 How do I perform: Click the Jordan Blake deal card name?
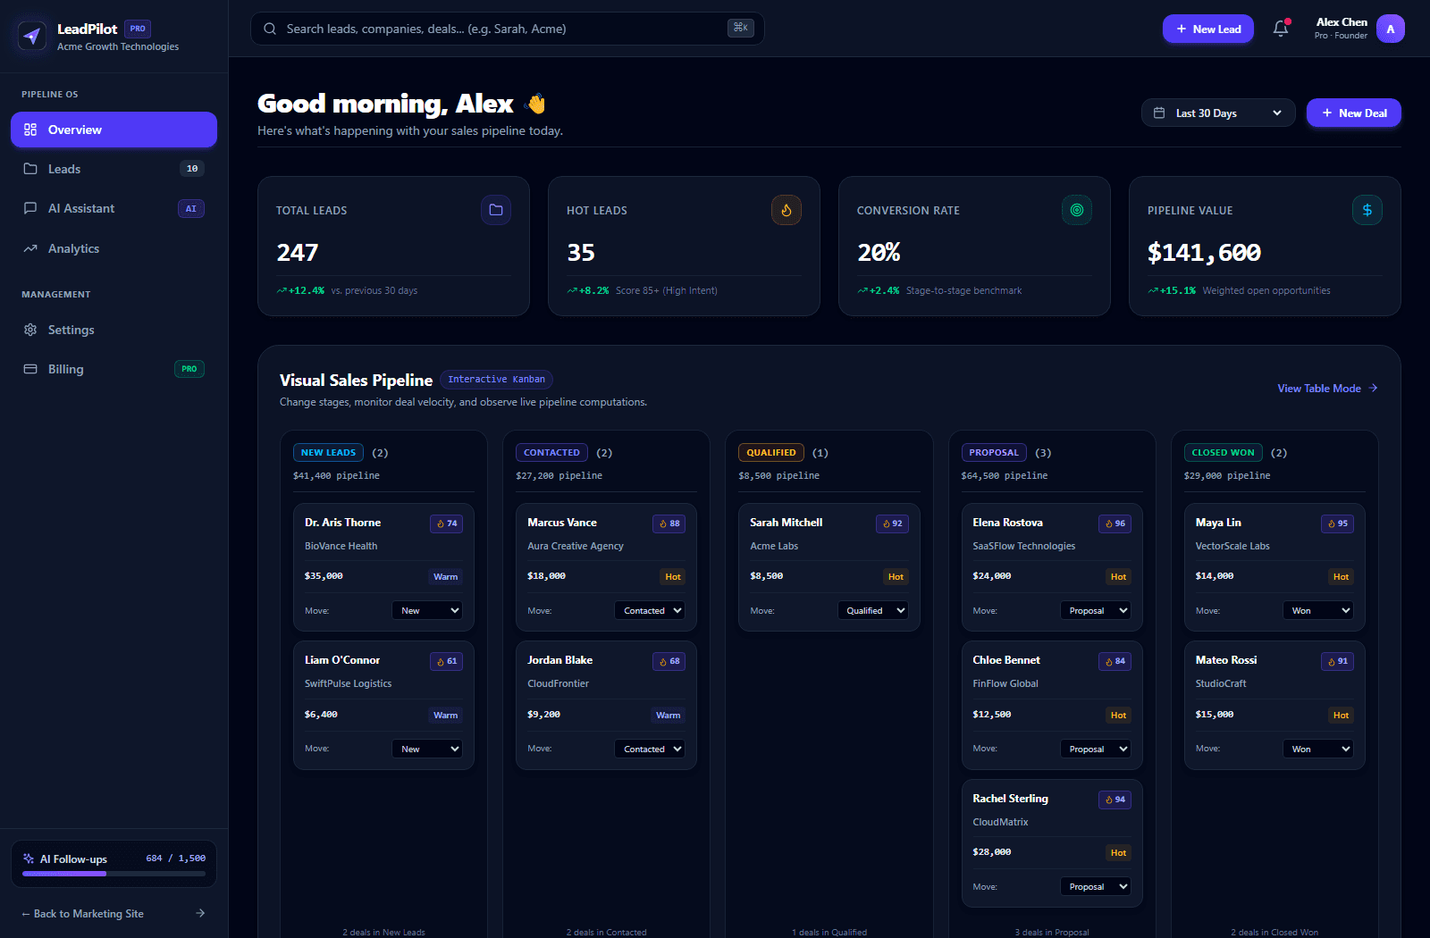point(560,660)
